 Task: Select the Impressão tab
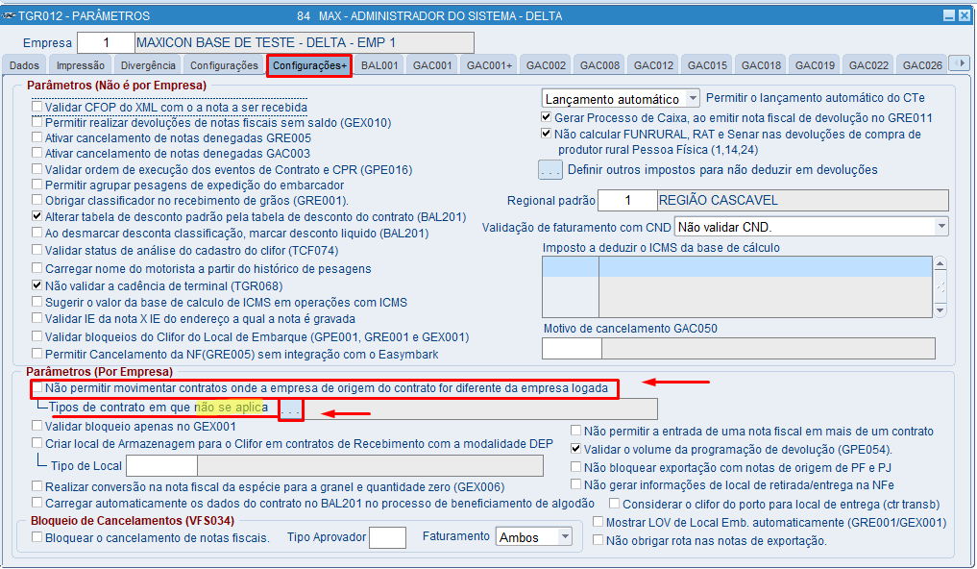tap(81, 65)
